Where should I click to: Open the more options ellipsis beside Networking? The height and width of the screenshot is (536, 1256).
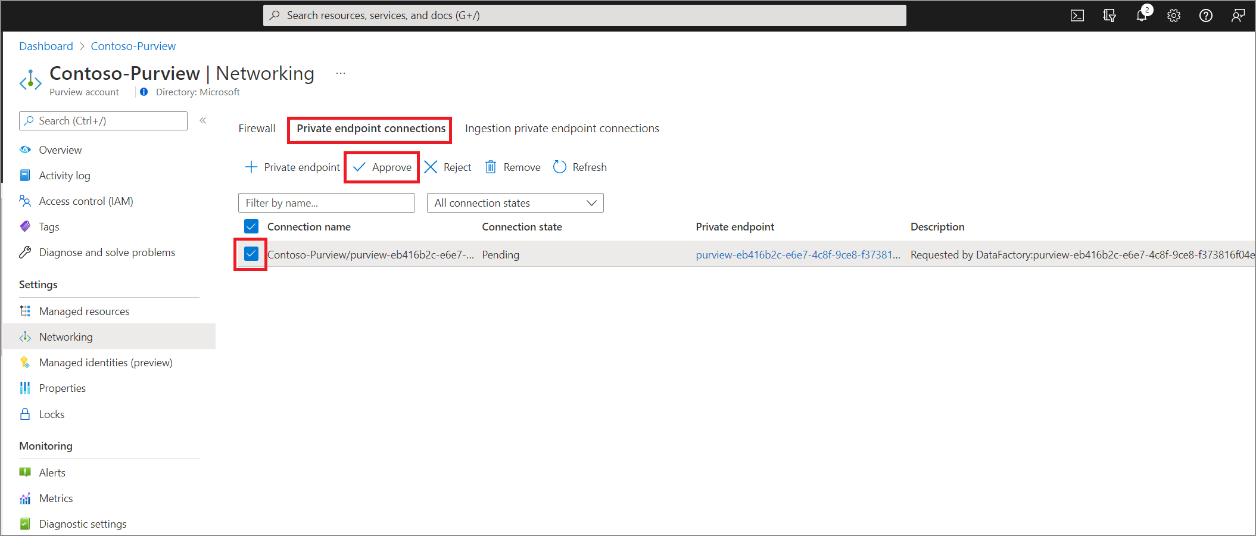pyautogui.click(x=340, y=73)
